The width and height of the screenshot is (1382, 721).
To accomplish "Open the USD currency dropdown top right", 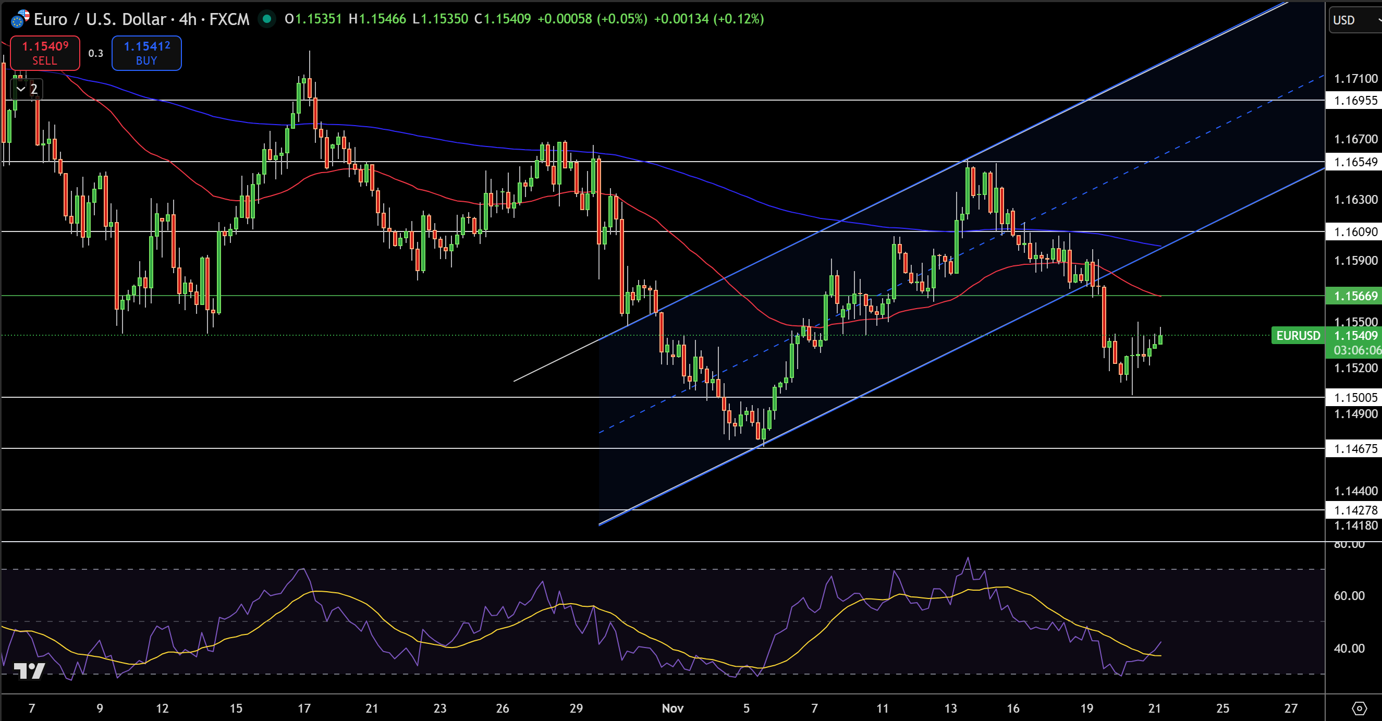I will [1347, 19].
